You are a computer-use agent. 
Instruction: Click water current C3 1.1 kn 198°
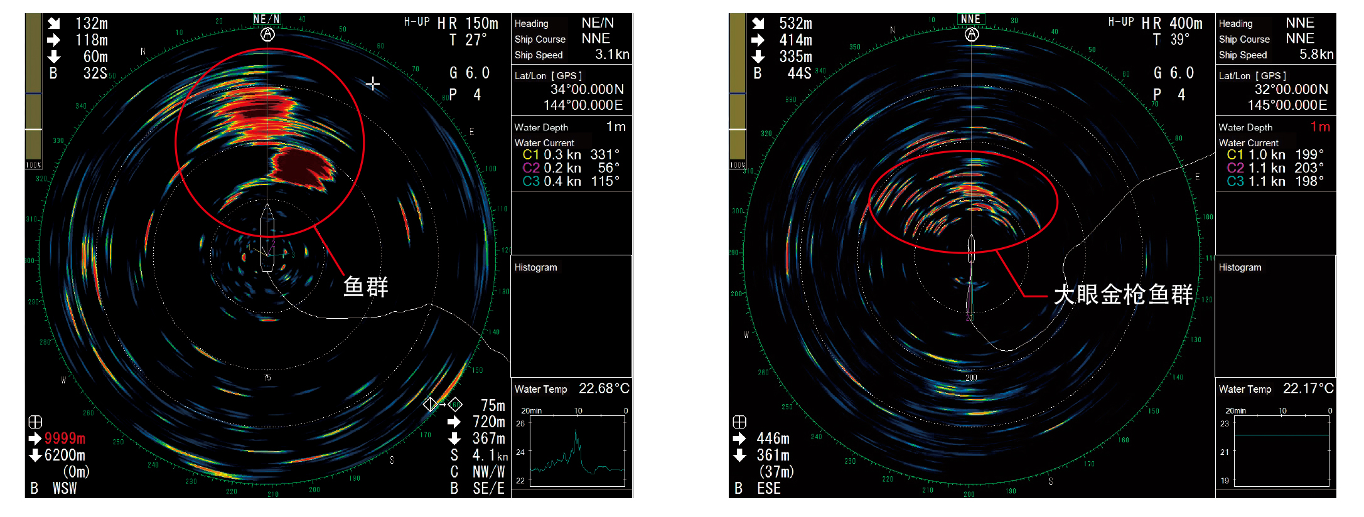coord(1275,181)
